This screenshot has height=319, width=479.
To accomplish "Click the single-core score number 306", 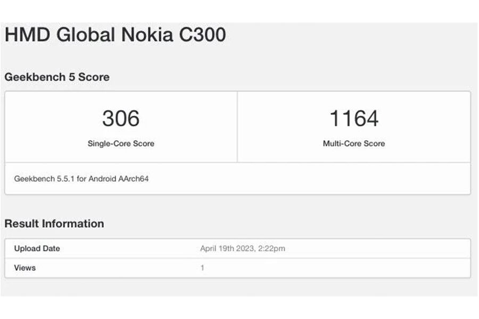I will pos(121,118).
